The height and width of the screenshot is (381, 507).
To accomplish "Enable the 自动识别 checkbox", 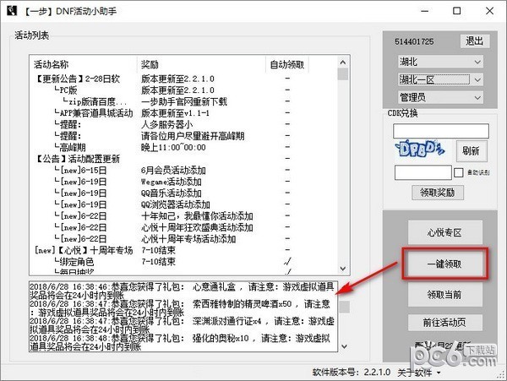I will tap(459, 172).
